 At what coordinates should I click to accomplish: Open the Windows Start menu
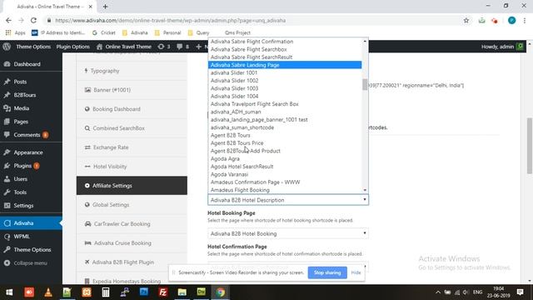pyautogui.click(x=9, y=292)
